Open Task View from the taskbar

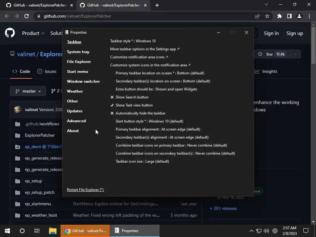click(x=37, y=231)
